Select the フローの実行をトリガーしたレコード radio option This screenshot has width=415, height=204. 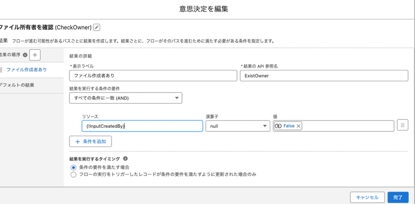[73, 174]
